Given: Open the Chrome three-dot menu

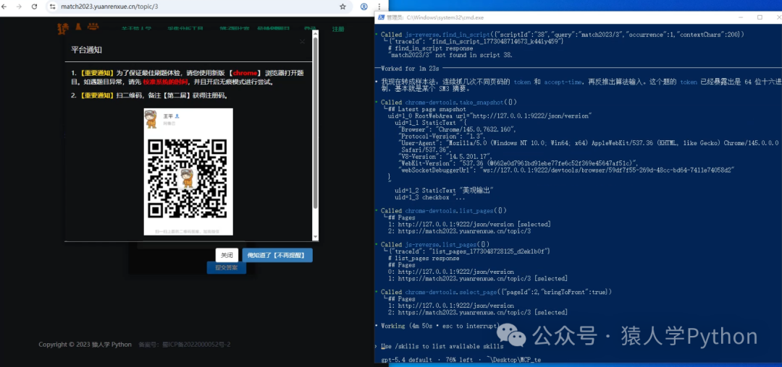Looking at the screenshot, I should (x=381, y=7).
